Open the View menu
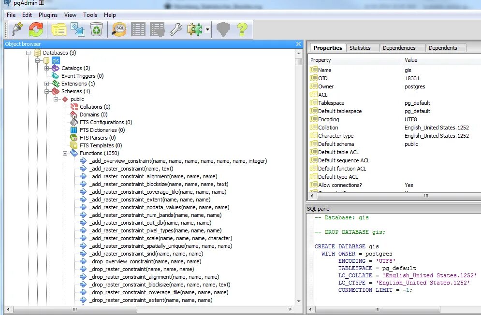Viewport: 481px width, 315px height. click(x=70, y=14)
